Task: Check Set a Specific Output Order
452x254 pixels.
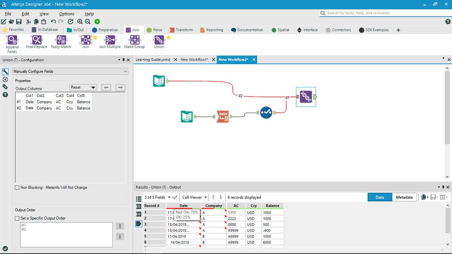Action: point(17,218)
